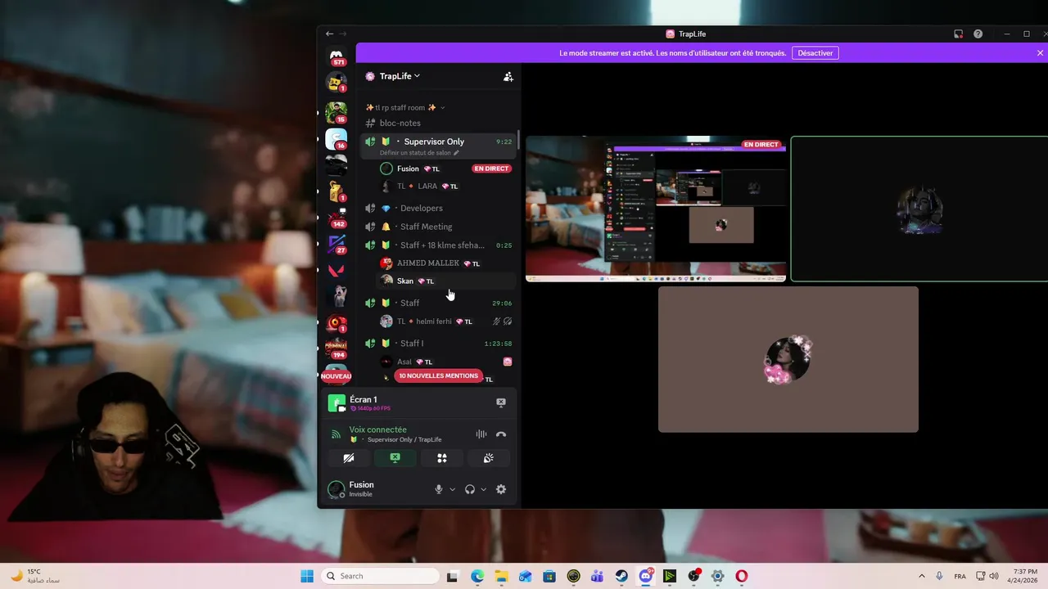The image size is (1048, 589).
Task: Open the Valorant server in sidebar
Action: pyautogui.click(x=337, y=271)
